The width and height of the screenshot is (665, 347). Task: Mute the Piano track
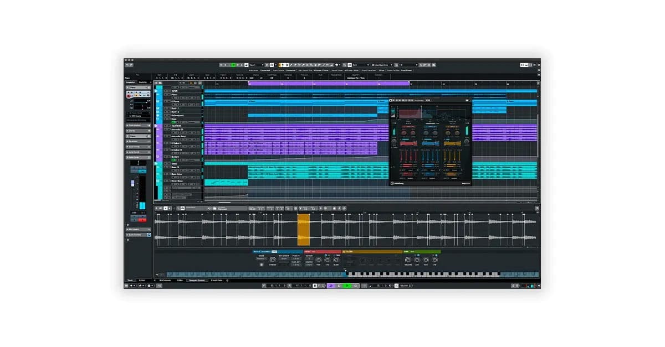click(x=166, y=95)
